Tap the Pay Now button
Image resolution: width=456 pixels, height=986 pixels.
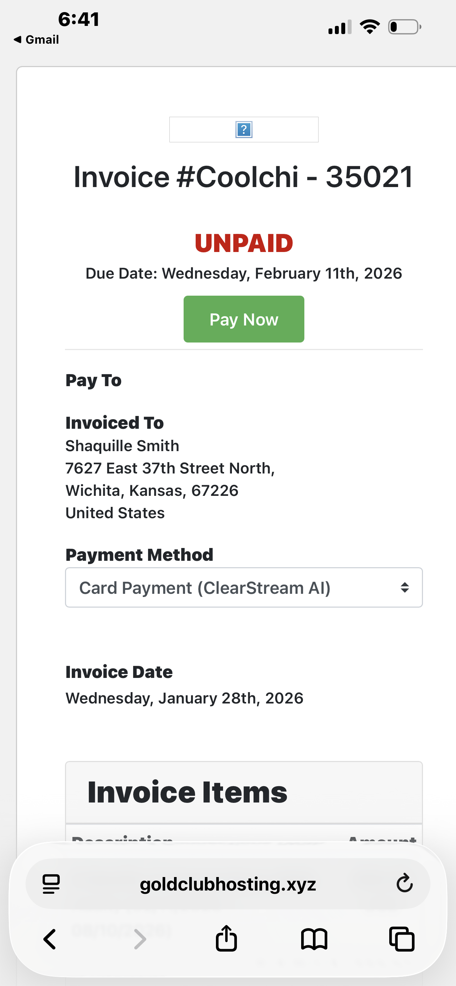[244, 319]
